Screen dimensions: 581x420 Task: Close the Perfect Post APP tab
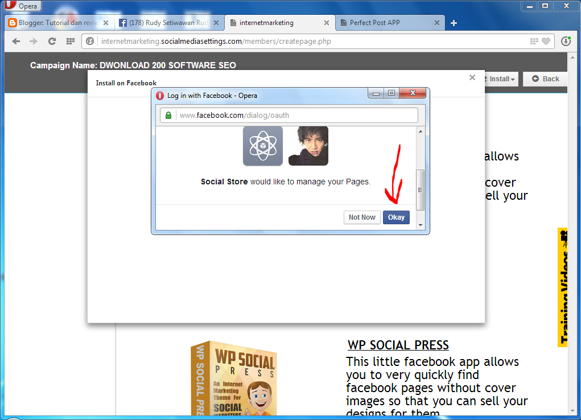coord(437,23)
